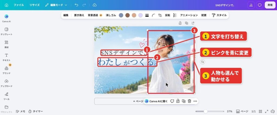
Task: Click 編集 in image toolbar
Action: (66, 15)
